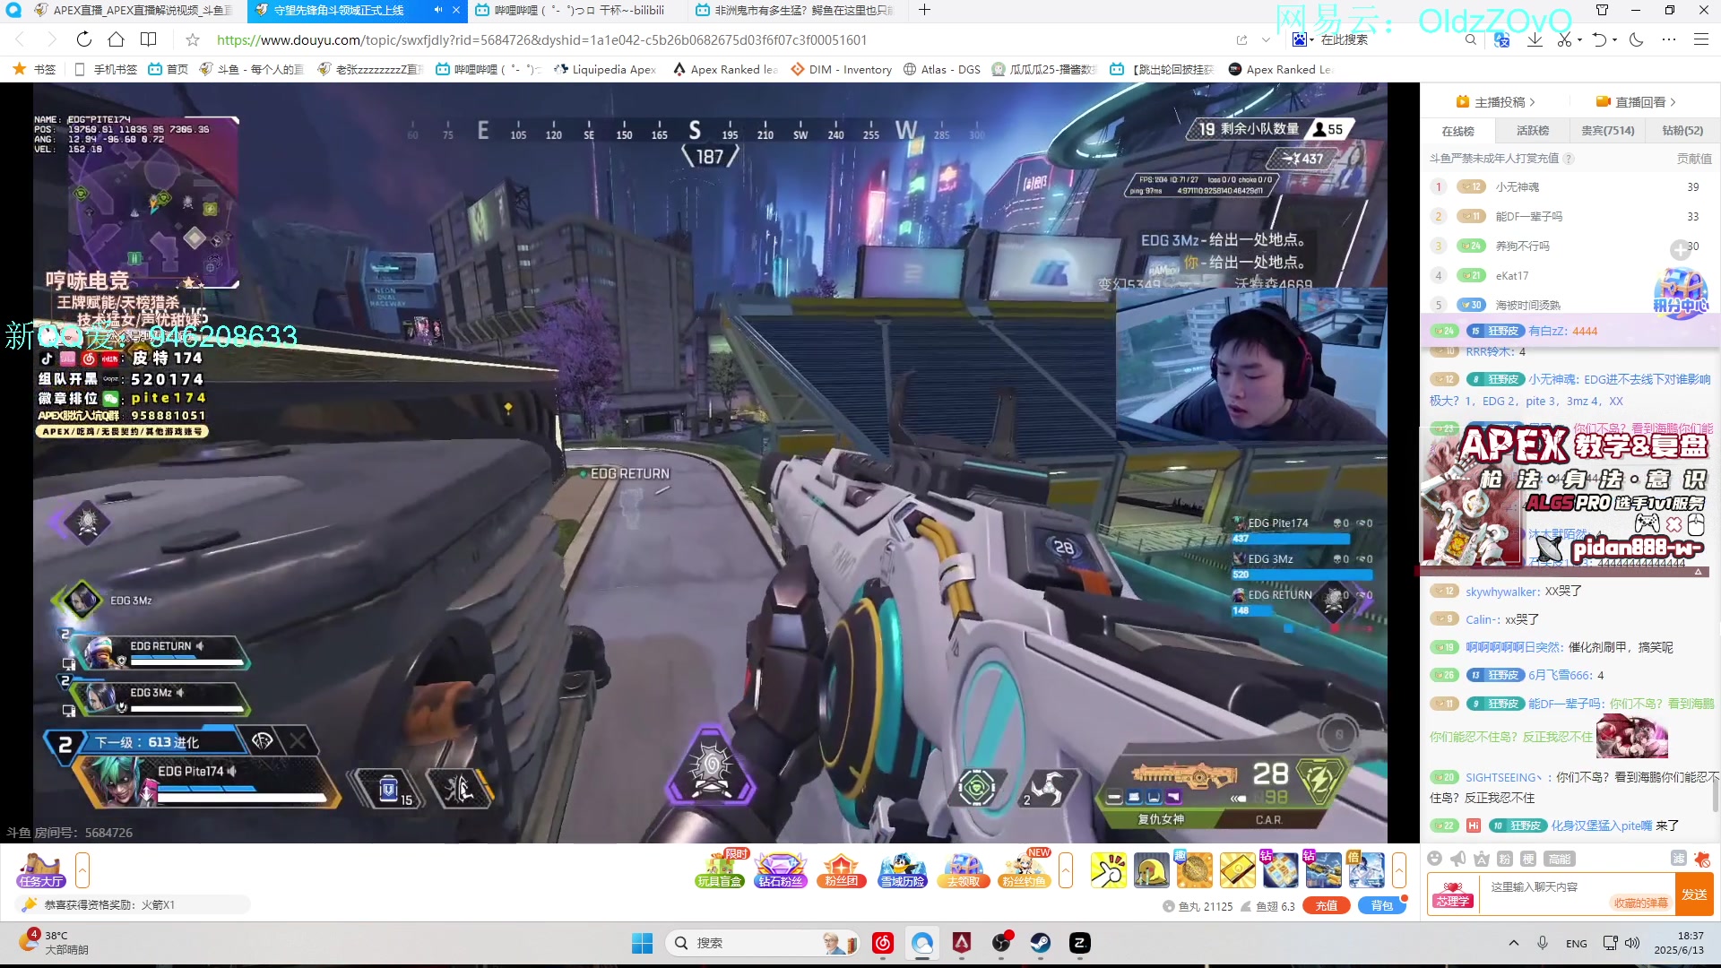Mute the Douyu tab speaker icon
The height and width of the screenshot is (968, 1721).
(438, 10)
